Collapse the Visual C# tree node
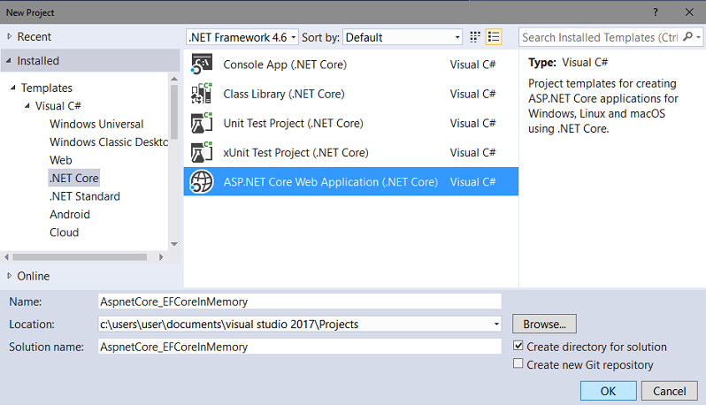706x405 pixels. 27,106
